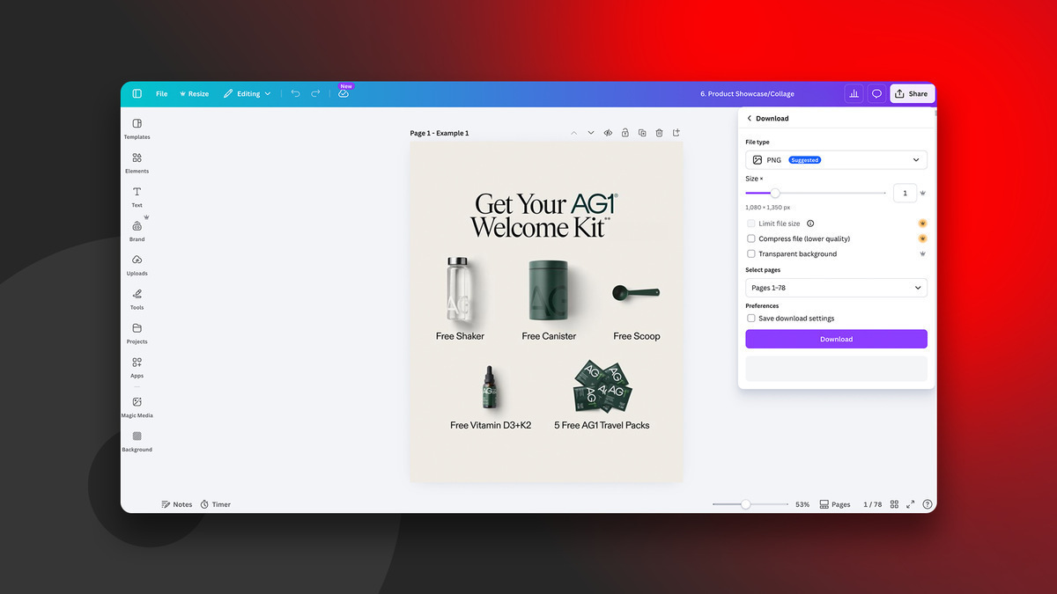
Task: Select the 'Free Scoop' caption
Action: coord(637,336)
